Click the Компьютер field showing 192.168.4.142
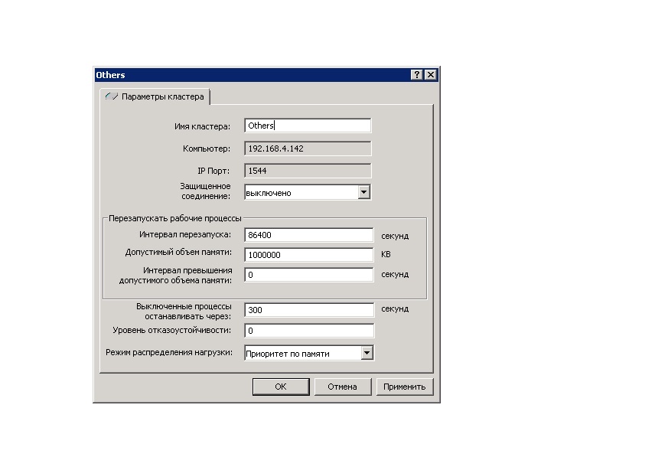 tap(308, 149)
